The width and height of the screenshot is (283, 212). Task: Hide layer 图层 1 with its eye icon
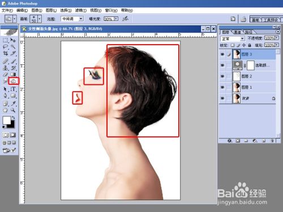222,87
